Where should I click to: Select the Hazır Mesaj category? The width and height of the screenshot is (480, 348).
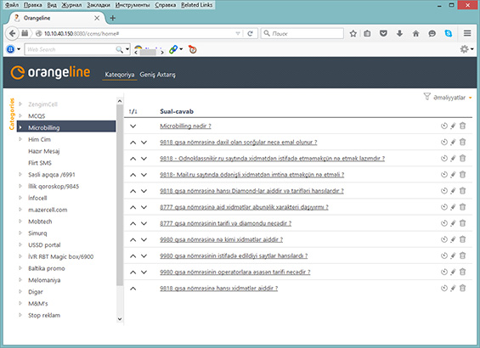pyautogui.click(x=44, y=151)
